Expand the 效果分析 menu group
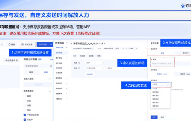The image size is (191, 121). (66, 88)
